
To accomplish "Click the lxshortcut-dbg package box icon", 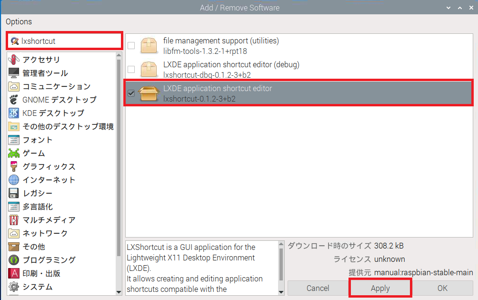I will click(149, 69).
